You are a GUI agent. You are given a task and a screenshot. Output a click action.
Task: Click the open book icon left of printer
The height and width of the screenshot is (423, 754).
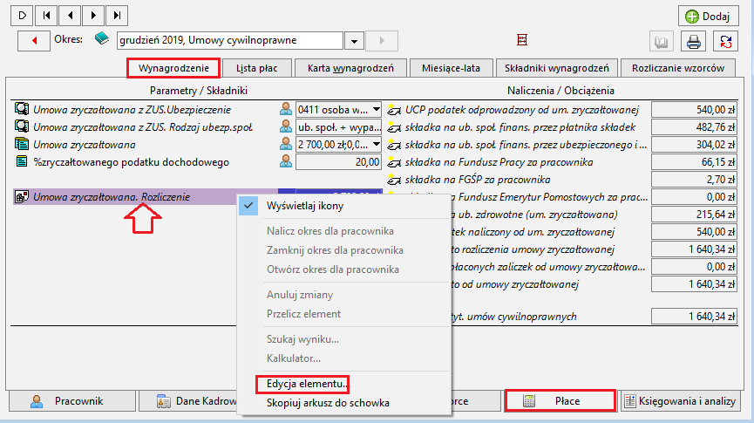coord(662,41)
